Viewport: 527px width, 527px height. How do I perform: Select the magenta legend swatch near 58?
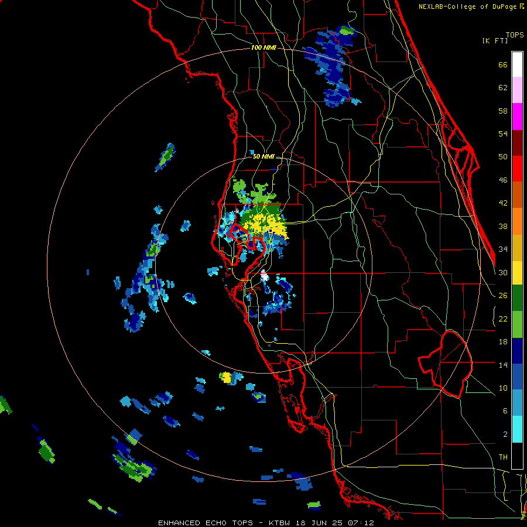pos(517,117)
